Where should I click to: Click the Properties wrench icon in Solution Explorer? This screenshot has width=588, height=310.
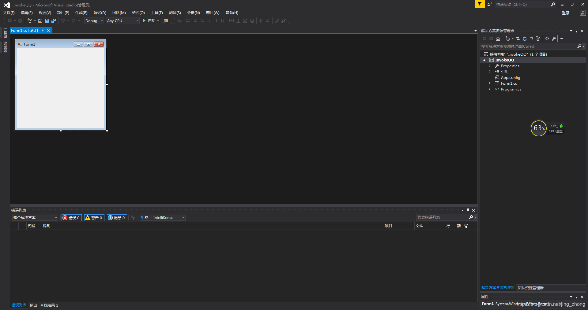coord(554,39)
